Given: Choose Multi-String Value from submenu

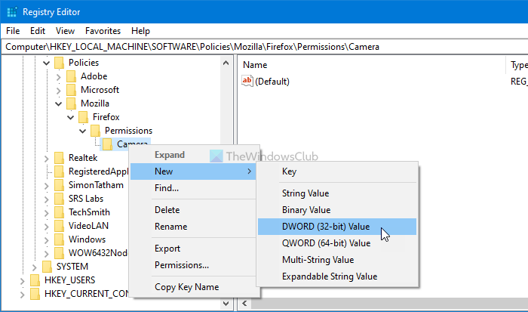Looking at the screenshot, I should pos(337,260).
